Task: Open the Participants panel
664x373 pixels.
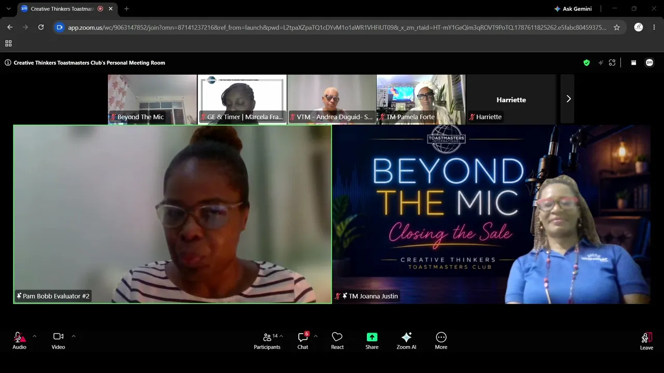Action: [267, 340]
